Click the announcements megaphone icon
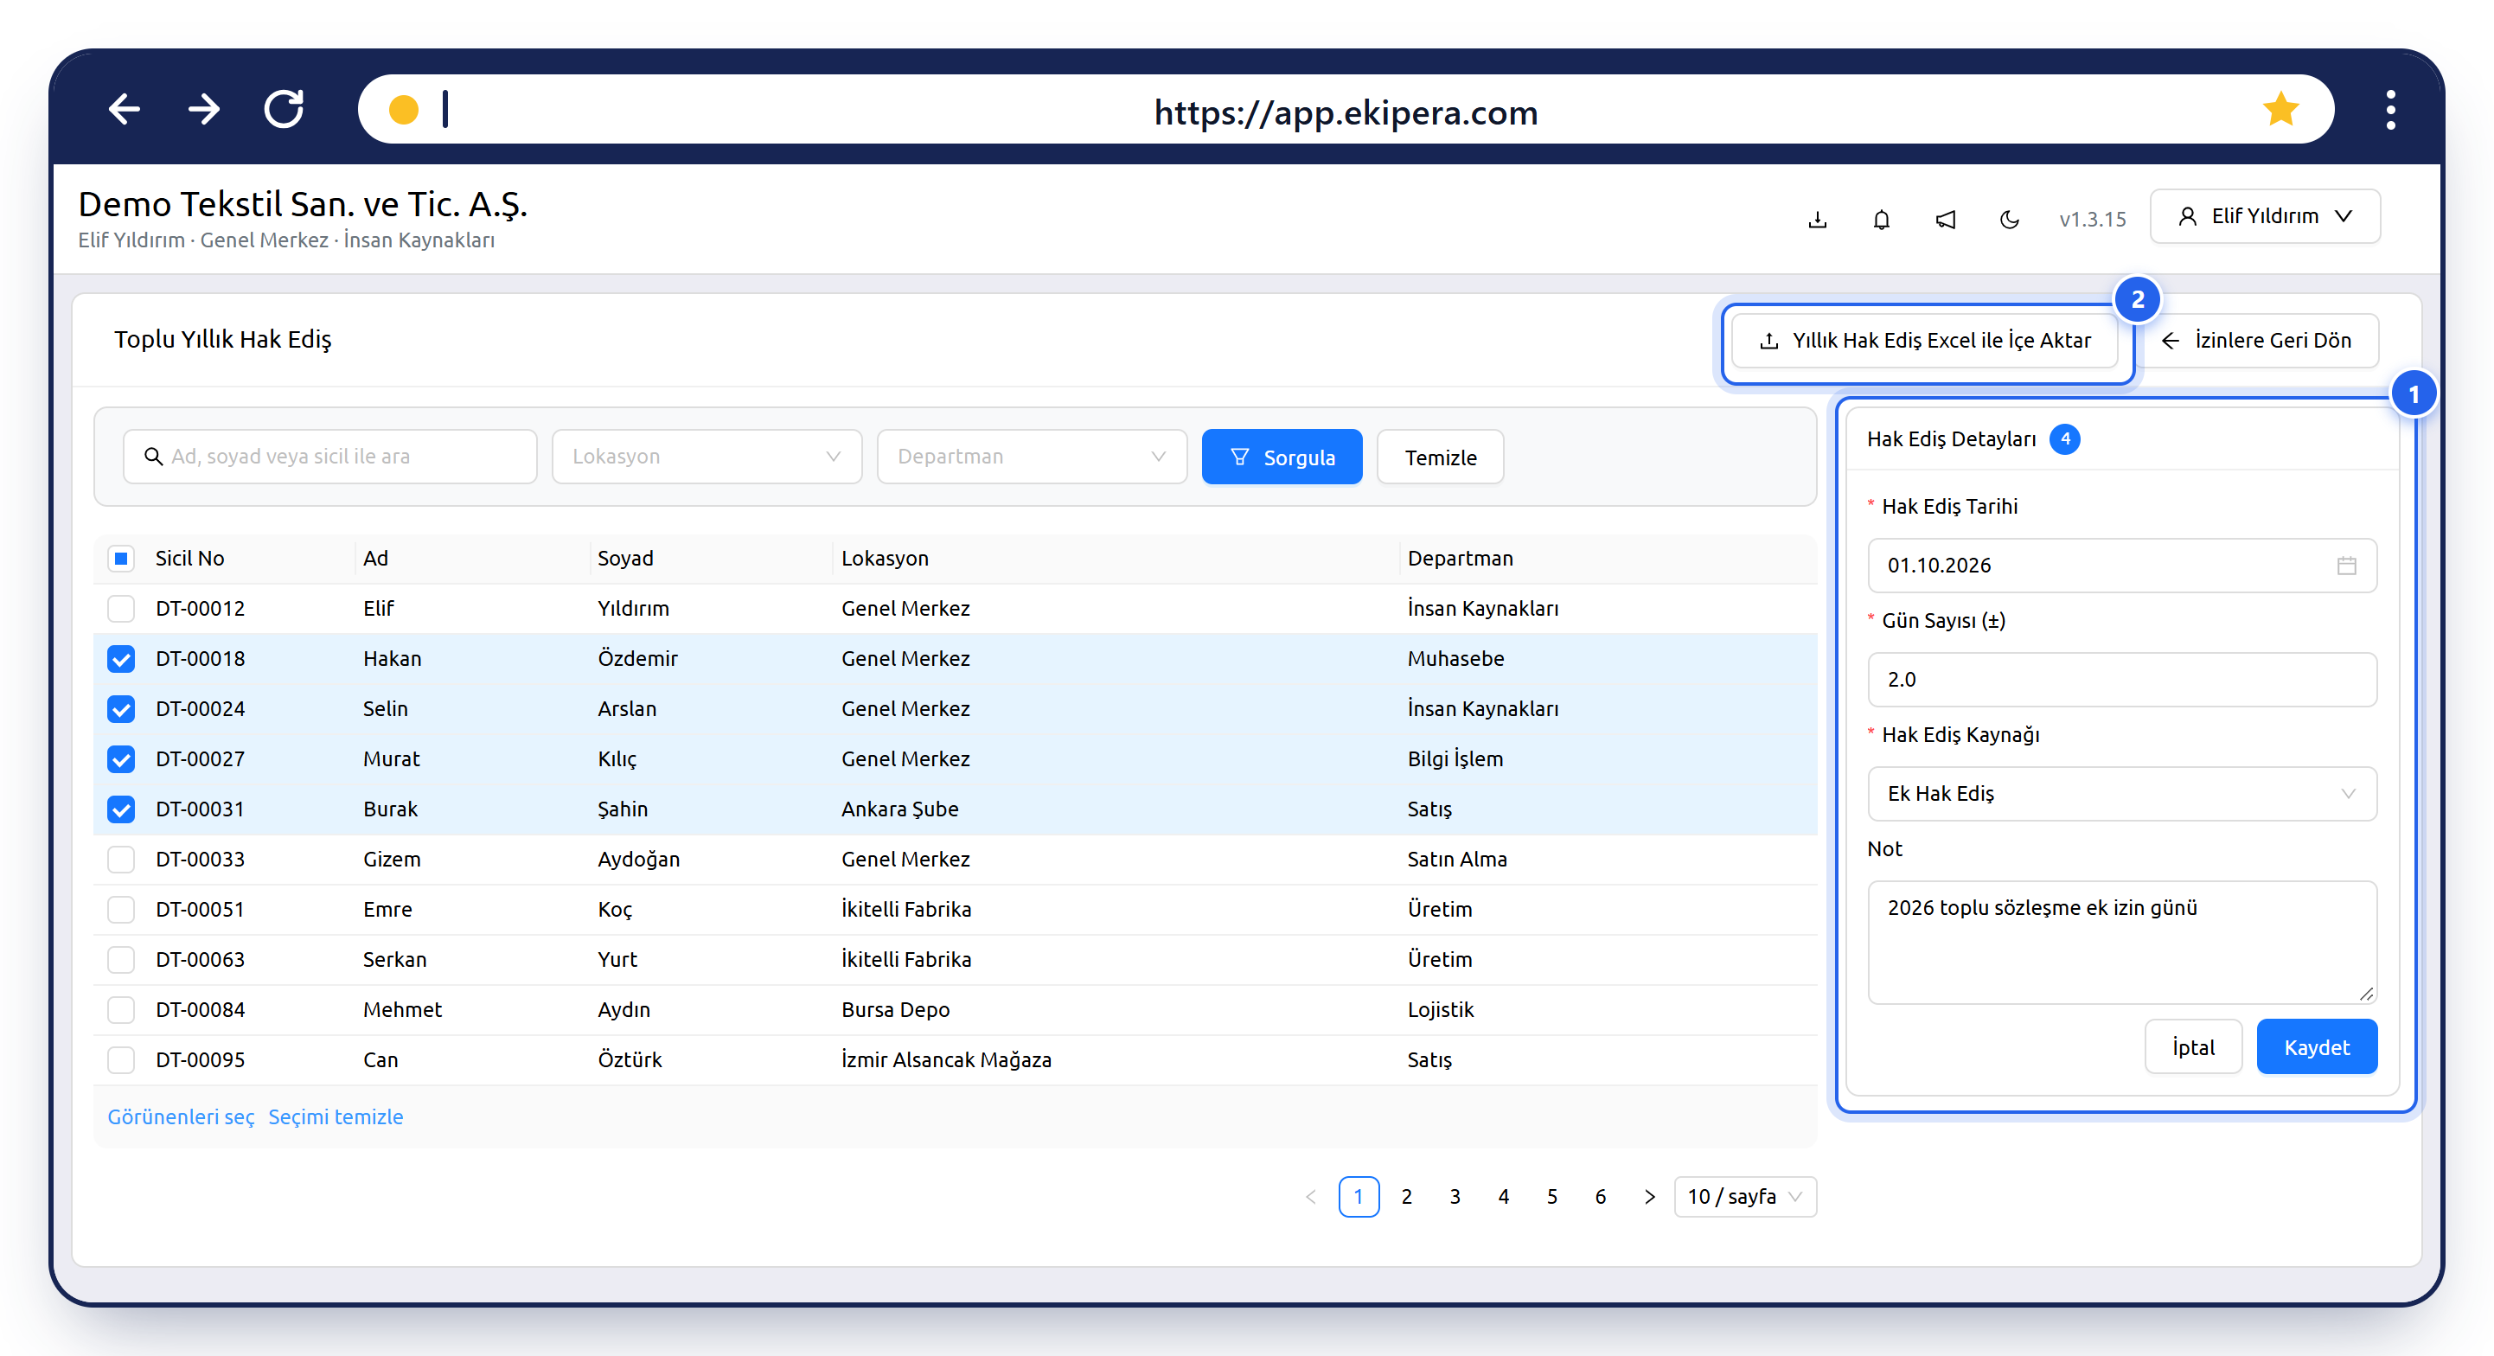Screen dimensions: 2494x1356 click(1945, 220)
